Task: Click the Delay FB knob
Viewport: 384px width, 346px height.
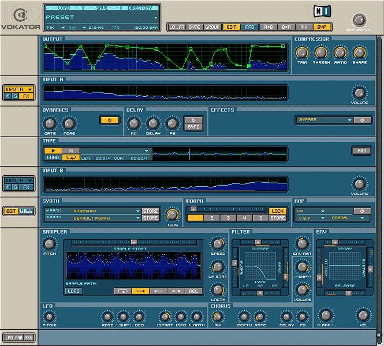Action: point(172,124)
